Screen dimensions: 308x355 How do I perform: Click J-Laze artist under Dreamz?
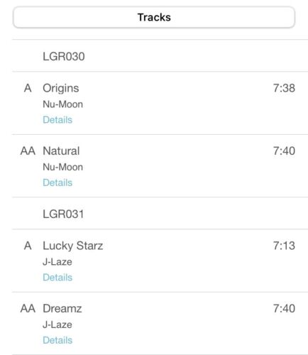tap(57, 324)
